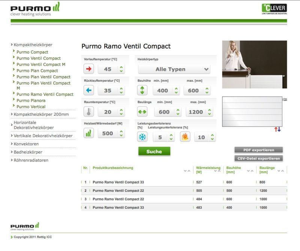Adjust the Leistungsobertoleranz stepper arrows
Viewport: 300px width, 251px height.
[x=171, y=137]
